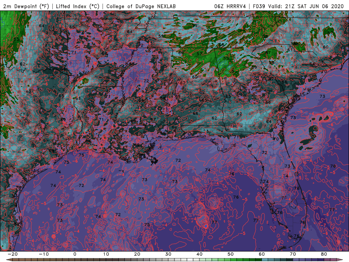The height and width of the screenshot is (262, 349).
Task: Click the 'Valid: 21Z SAT JUN 06 2020' text
Action: point(306,6)
